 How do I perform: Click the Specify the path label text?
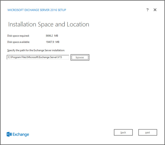point(36,50)
